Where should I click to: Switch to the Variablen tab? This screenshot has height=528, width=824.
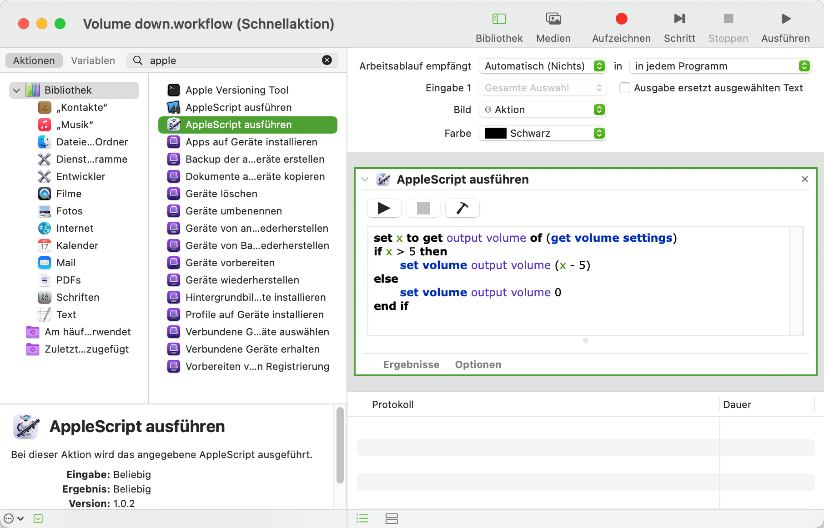pyautogui.click(x=93, y=61)
